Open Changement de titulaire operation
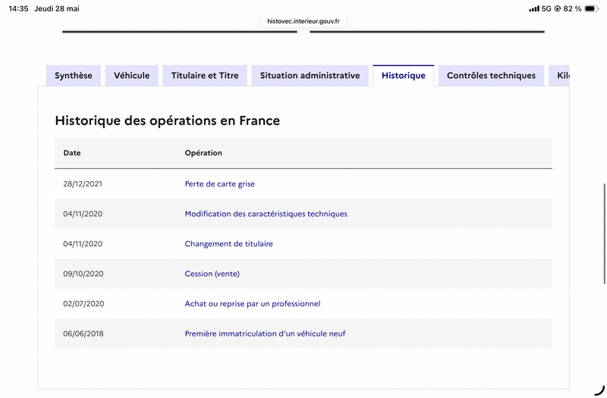Viewport: 607px width, 398px height. (x=229, y=243)
